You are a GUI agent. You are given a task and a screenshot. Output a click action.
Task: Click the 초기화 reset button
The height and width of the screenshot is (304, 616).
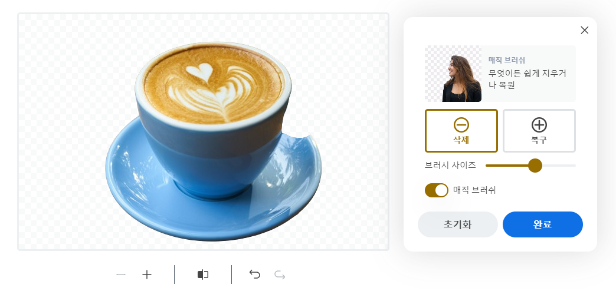458,224
